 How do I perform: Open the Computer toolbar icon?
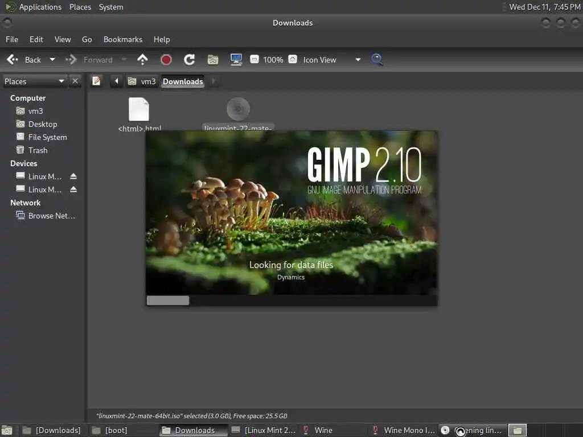tap(236, 59)
